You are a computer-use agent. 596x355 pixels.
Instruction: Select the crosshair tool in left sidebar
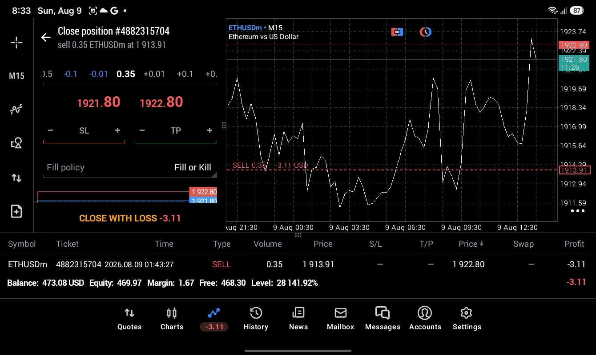[16, 43]
